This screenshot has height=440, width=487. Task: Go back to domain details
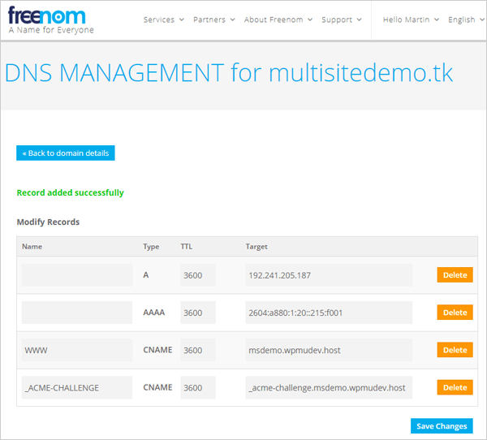[66, 153]
